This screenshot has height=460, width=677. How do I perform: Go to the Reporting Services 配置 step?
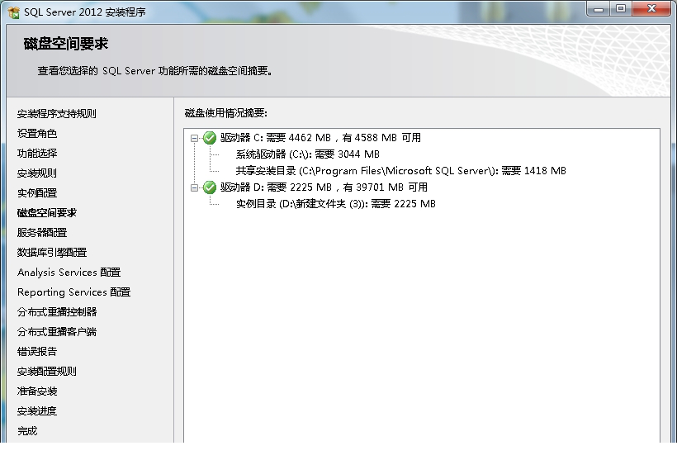[x=73, y=292]
